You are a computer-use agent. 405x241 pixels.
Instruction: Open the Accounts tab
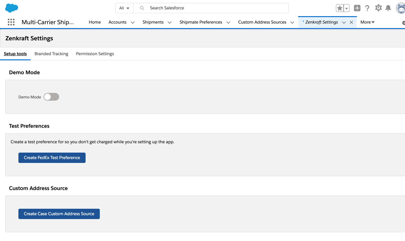[118, 22]
